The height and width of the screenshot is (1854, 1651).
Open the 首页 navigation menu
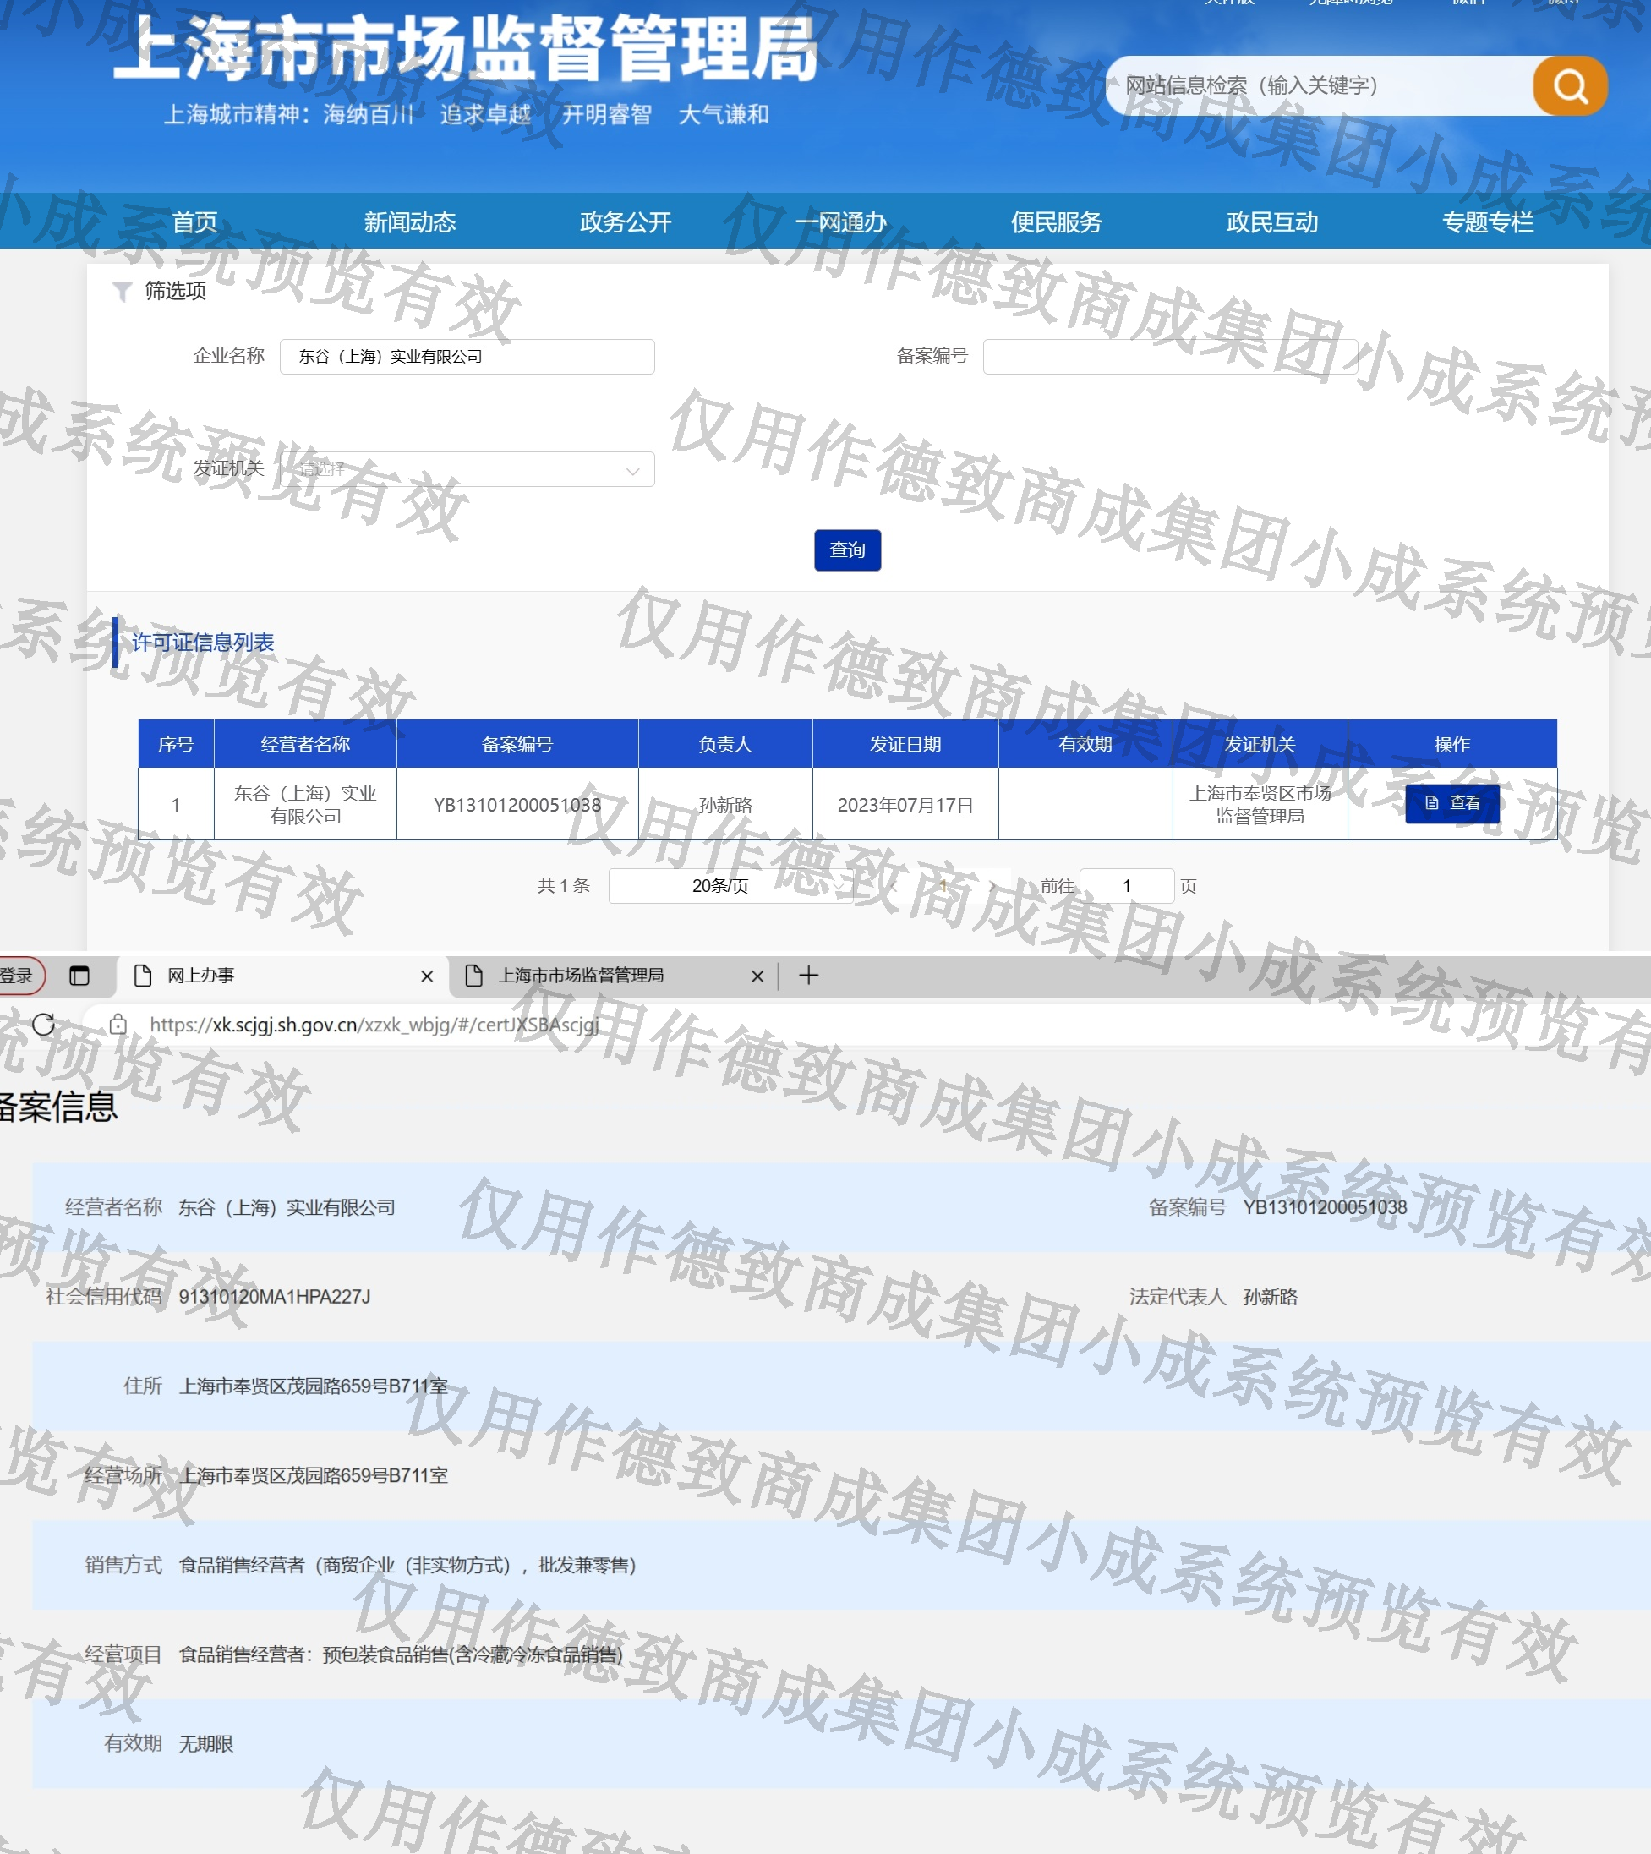point(195,222)
